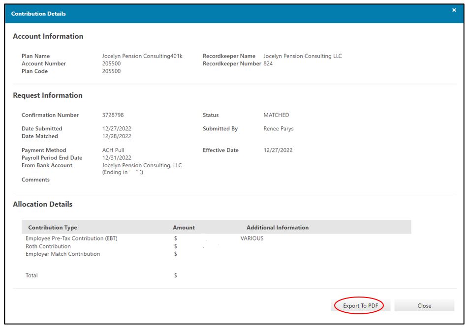Select the Account Information heading
The width and height of the screenshot is (468, 329).
pos(48,36)
